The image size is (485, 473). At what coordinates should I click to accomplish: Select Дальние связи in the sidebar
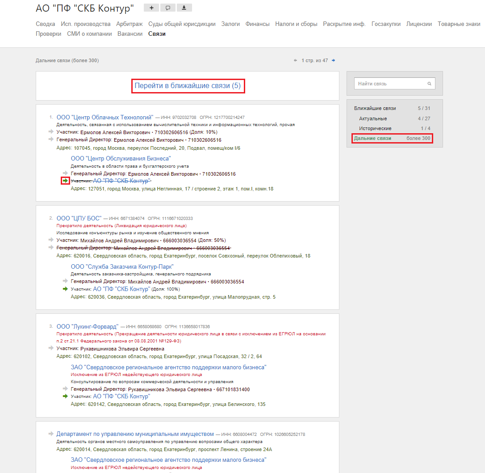(372, 138)
